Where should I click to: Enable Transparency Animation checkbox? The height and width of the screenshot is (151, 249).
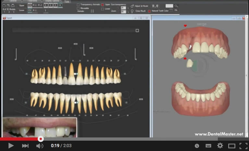coord(78,5)
